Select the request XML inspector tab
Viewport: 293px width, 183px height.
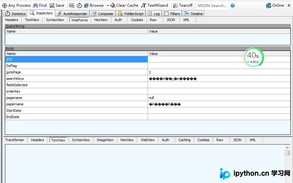186,20
